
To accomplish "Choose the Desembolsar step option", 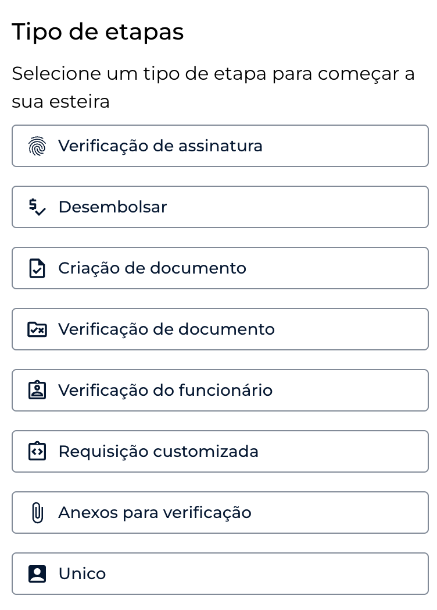I will pos(220,207).
